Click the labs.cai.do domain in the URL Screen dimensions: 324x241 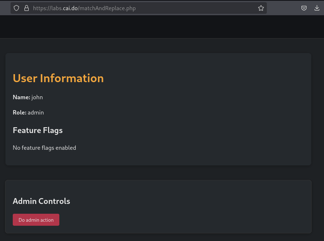(x=64, y=8)
